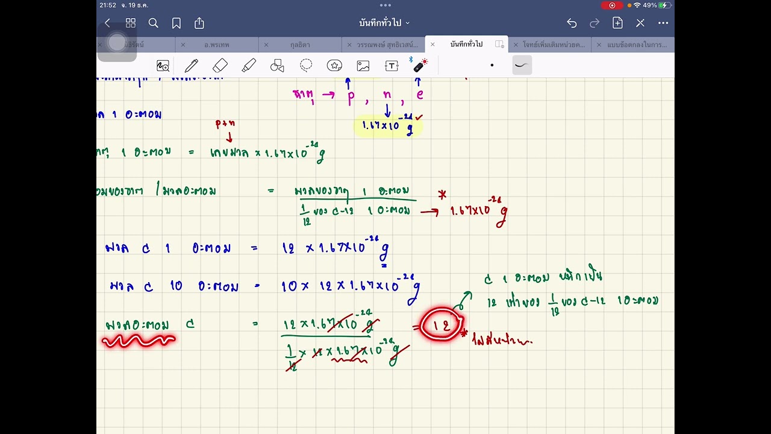Go back with the left chevron
The height and width of the screenshot is (434, 771).
(107, 23)
